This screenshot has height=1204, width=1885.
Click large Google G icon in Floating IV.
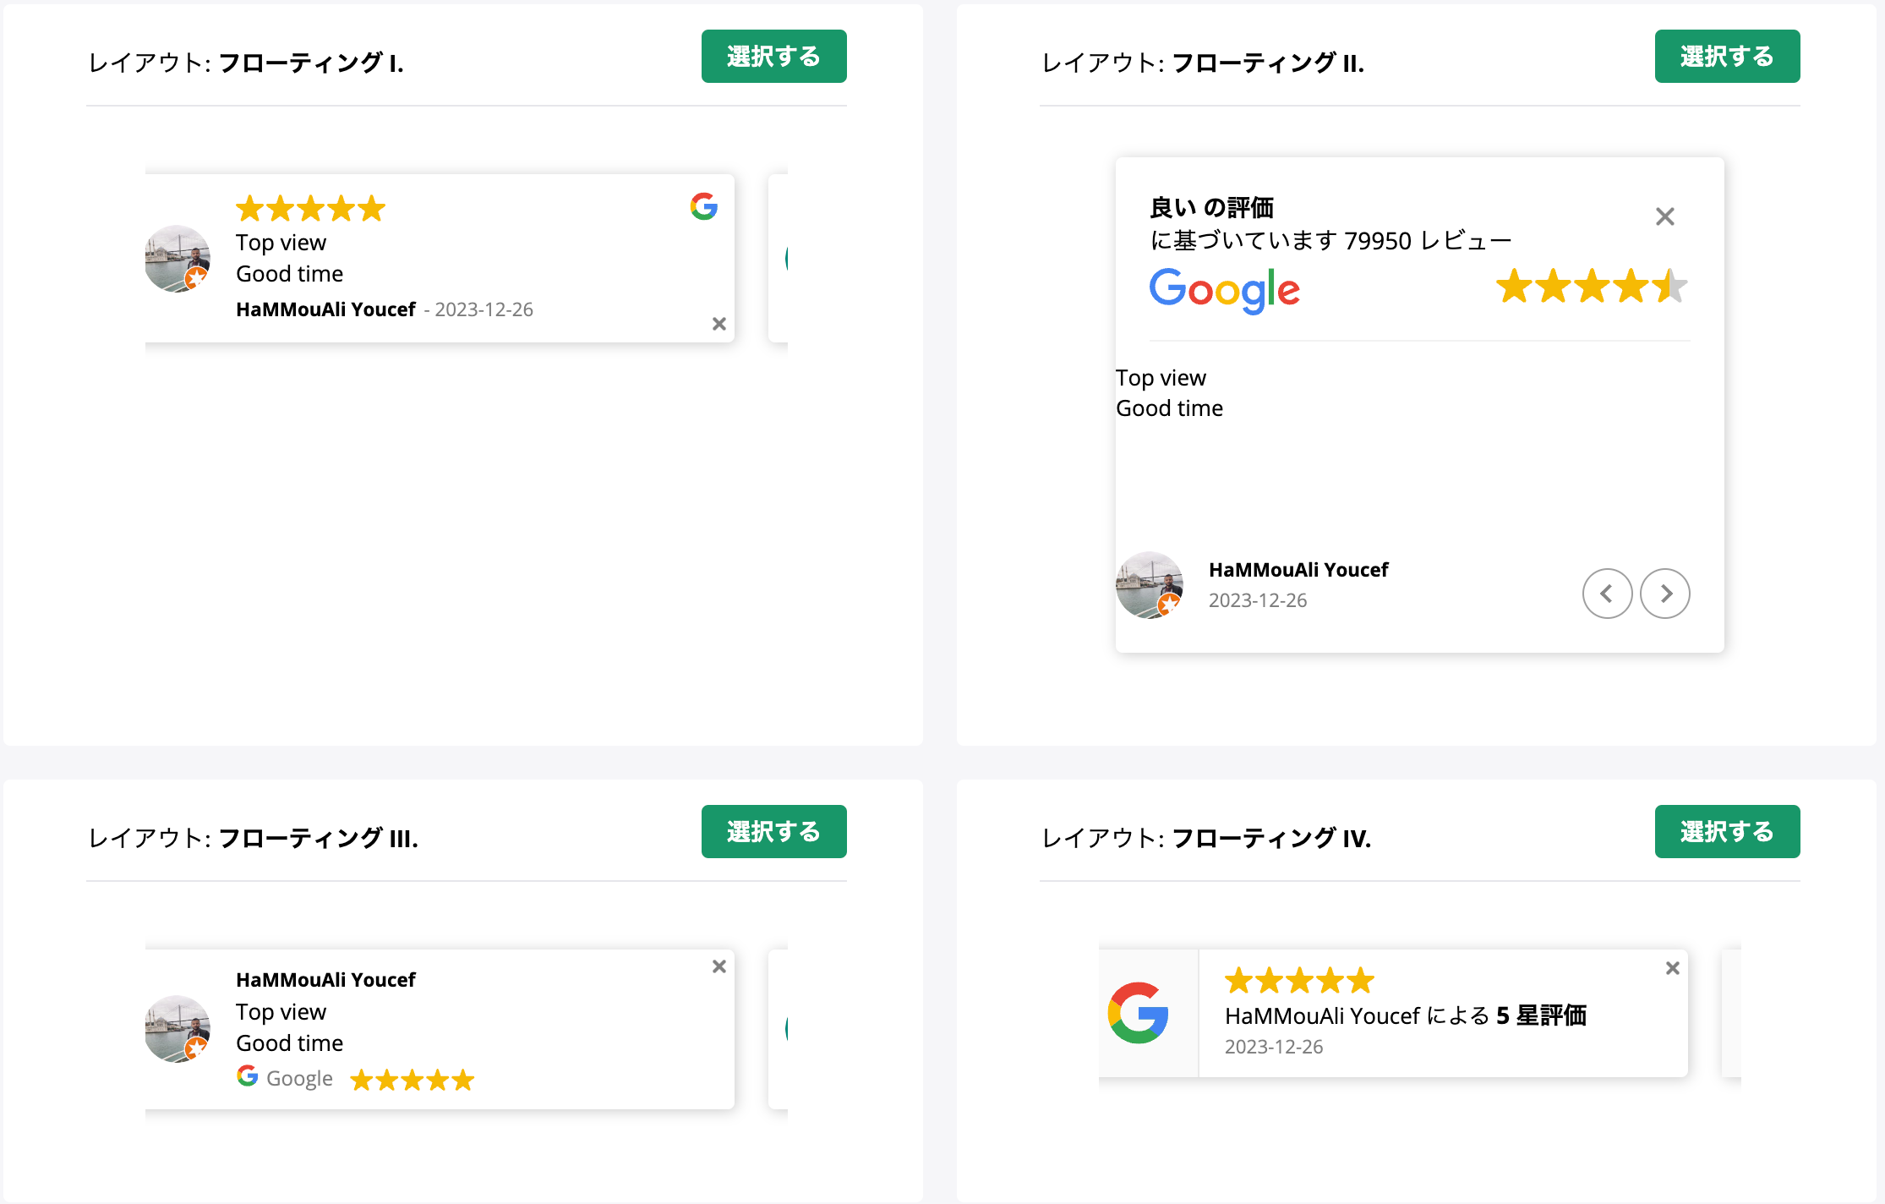1139,1013
